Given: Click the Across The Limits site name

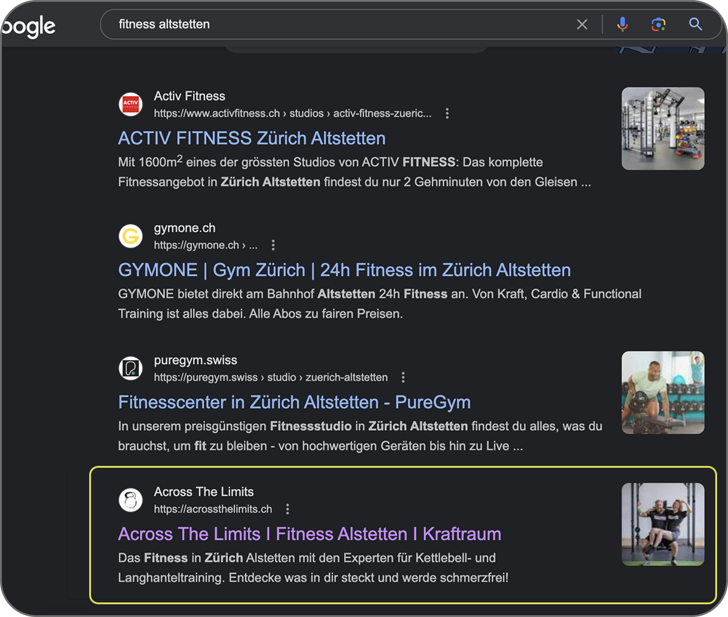Looking at the screenshot, I should [x=204, y=492].
